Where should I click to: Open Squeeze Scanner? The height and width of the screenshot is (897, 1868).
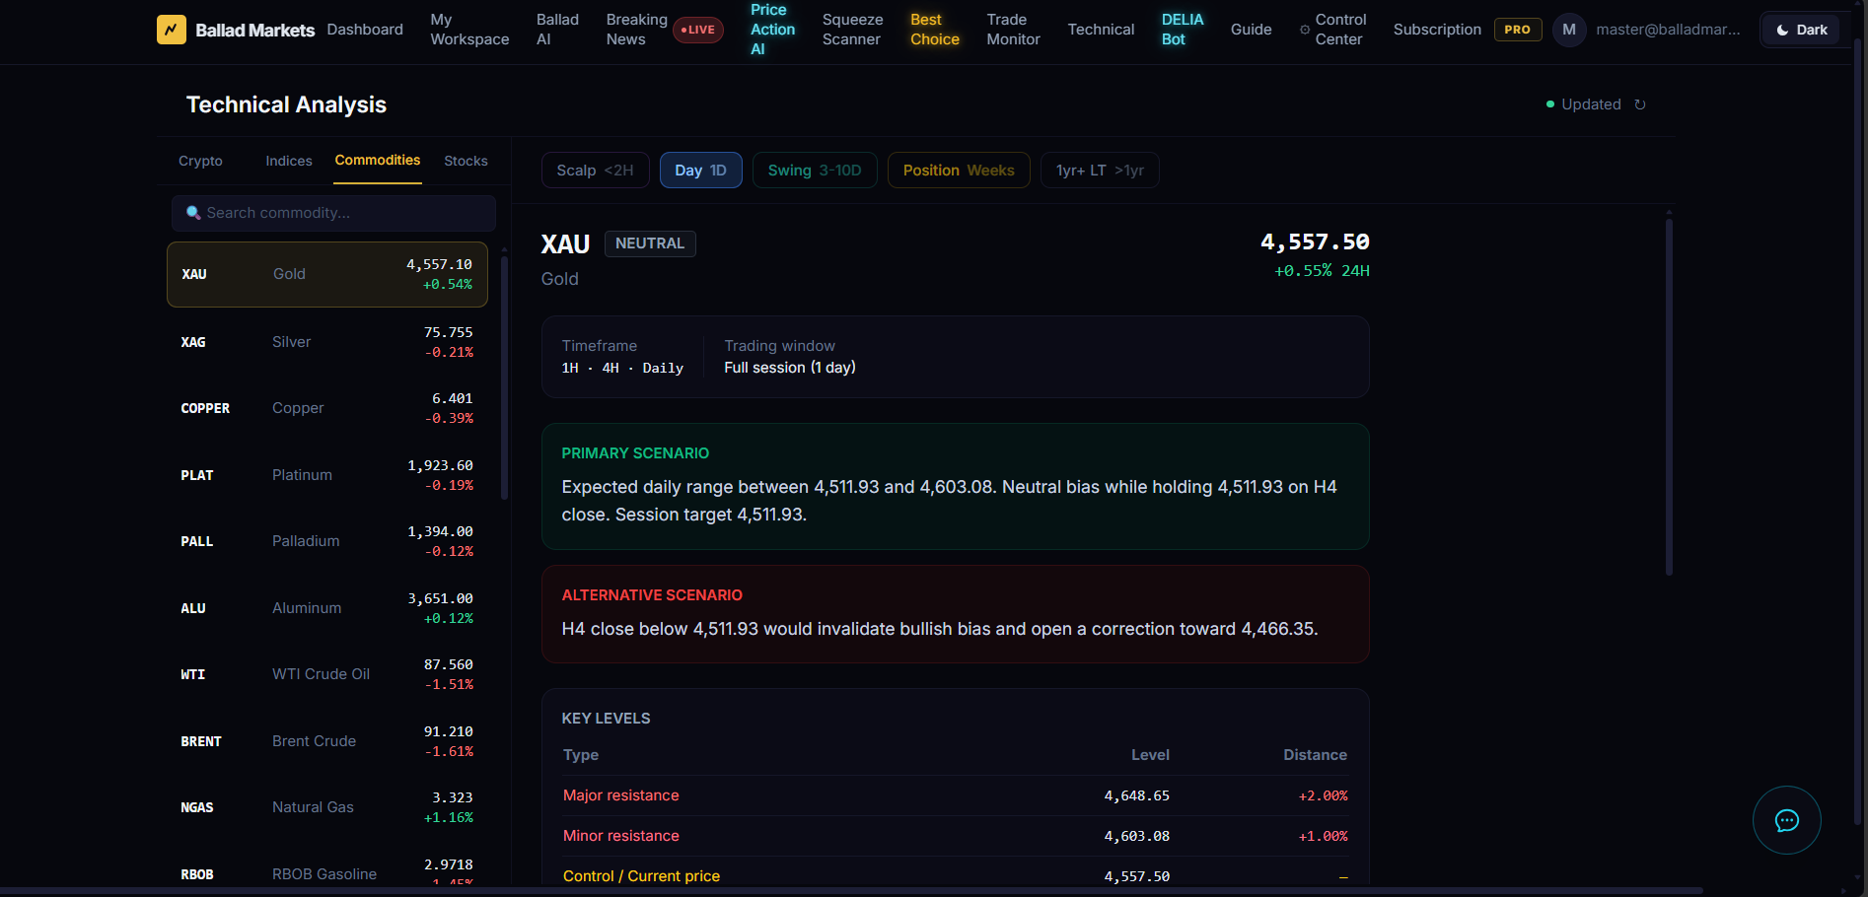click(852, 30)
